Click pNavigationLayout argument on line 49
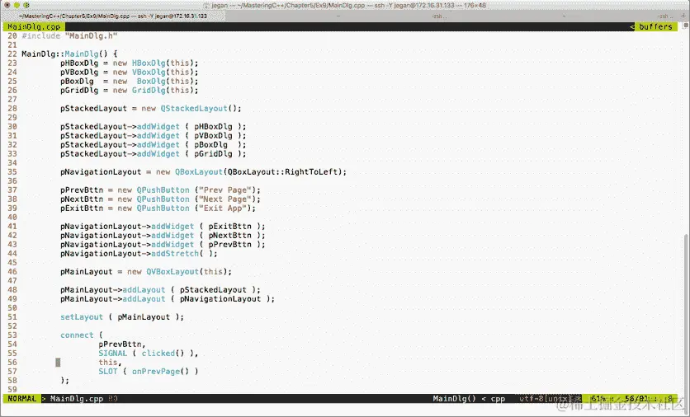 click(220, 299)
